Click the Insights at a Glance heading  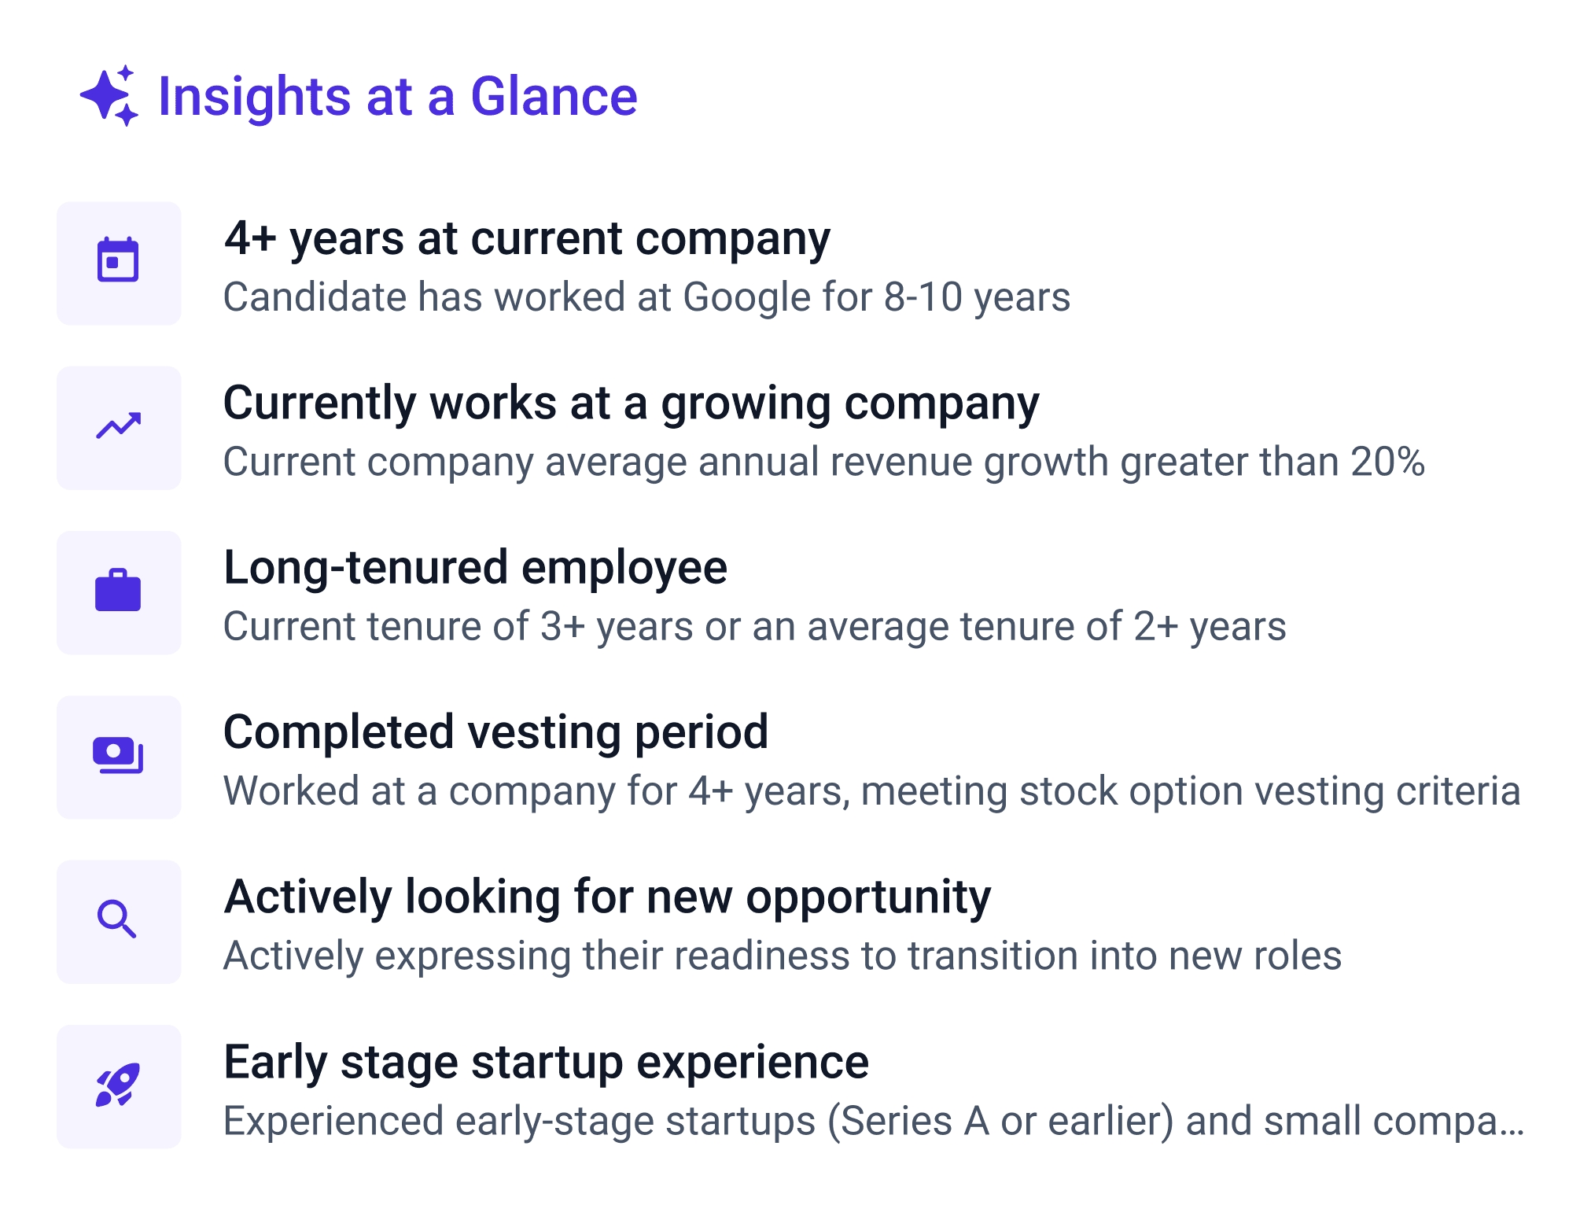point(396,98)
